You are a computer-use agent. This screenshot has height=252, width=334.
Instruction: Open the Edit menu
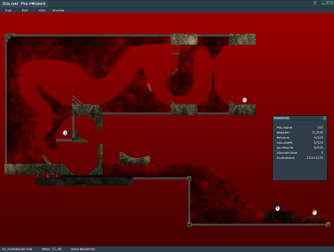click(x=25, y=10)
